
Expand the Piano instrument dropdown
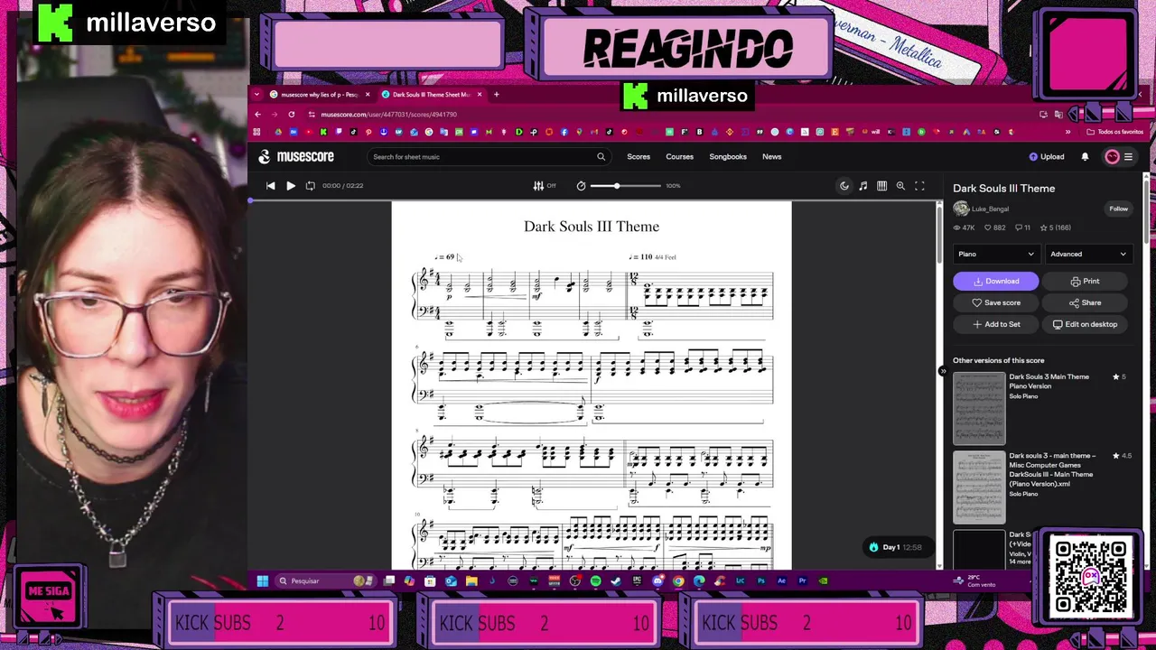[x=995, y=254]
